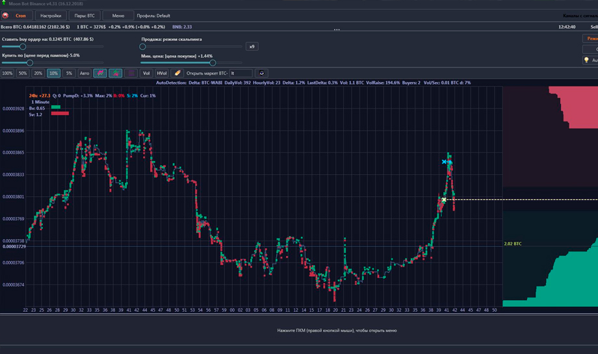Click the purple horizontal lines icon
This screenshot has height=354, width=598.
pyautogui.click(x=131, y=73)
